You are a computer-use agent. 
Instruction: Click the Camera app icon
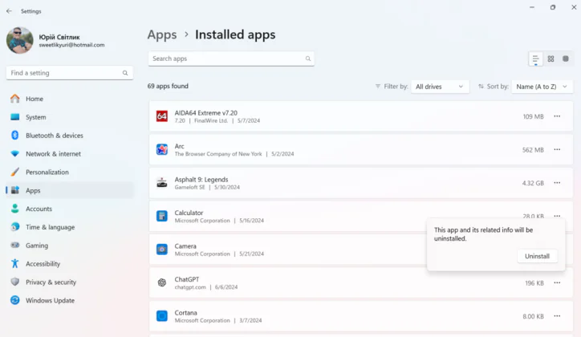(162, 250)
